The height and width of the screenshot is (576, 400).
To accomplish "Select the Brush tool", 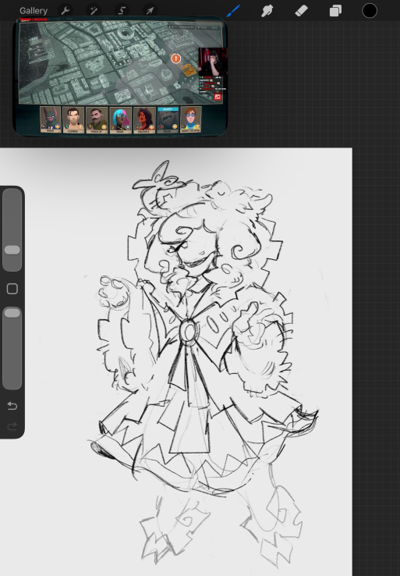I will 233,11.
